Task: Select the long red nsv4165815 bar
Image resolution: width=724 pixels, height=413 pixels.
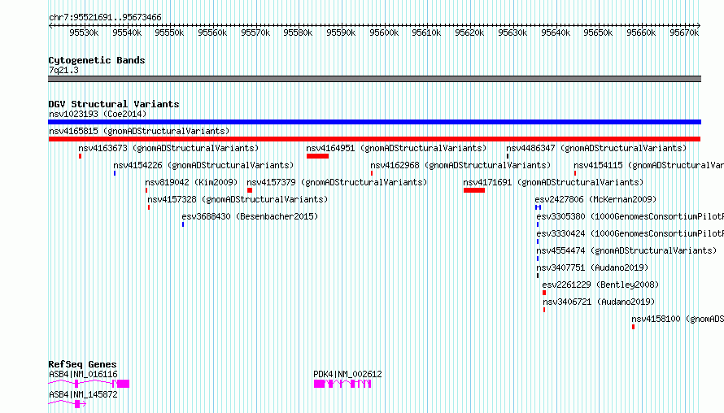Action: click(374, 139)
